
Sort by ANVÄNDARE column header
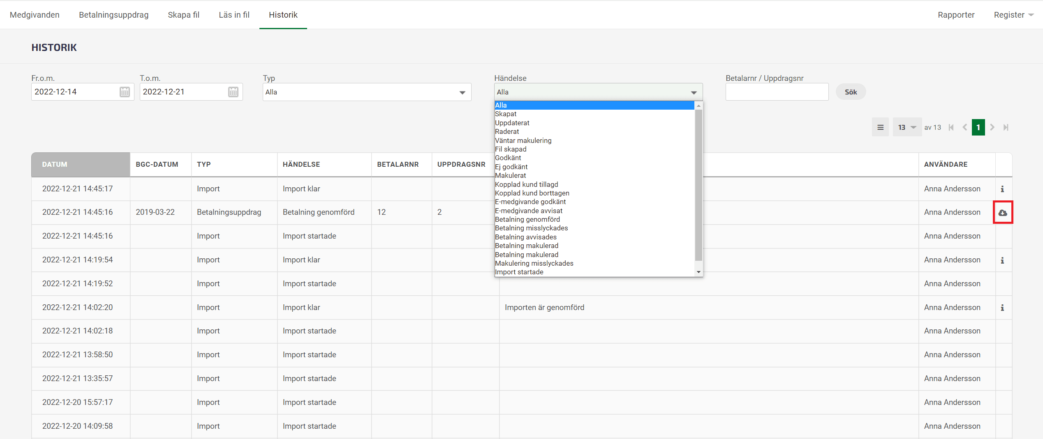[x=957, y=164]
